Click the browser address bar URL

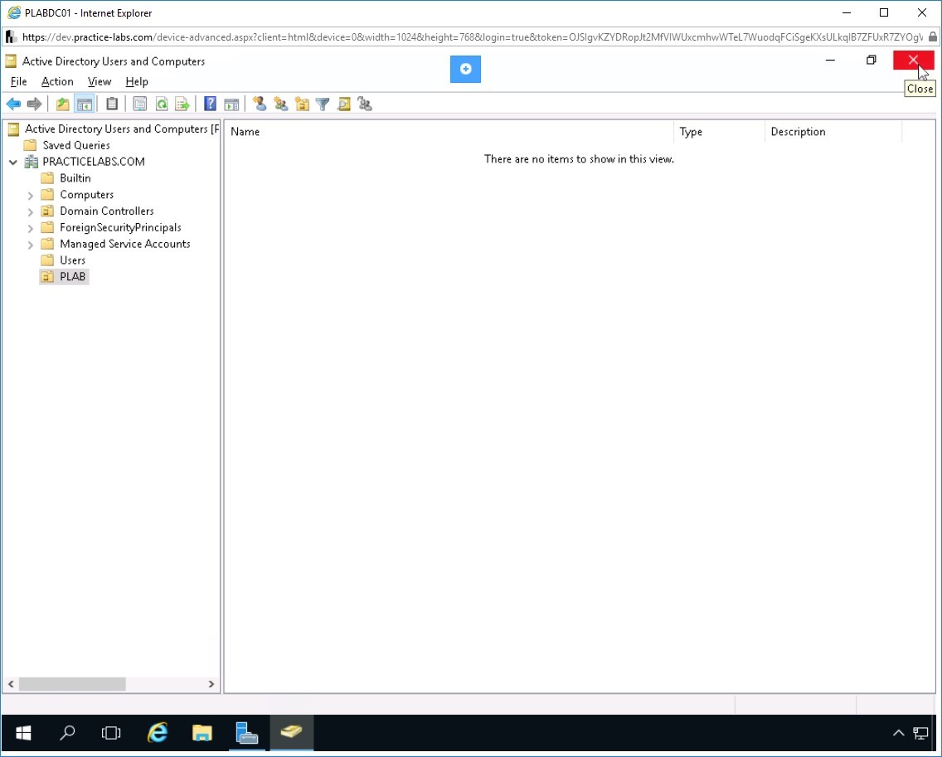[x=472, y=37]
